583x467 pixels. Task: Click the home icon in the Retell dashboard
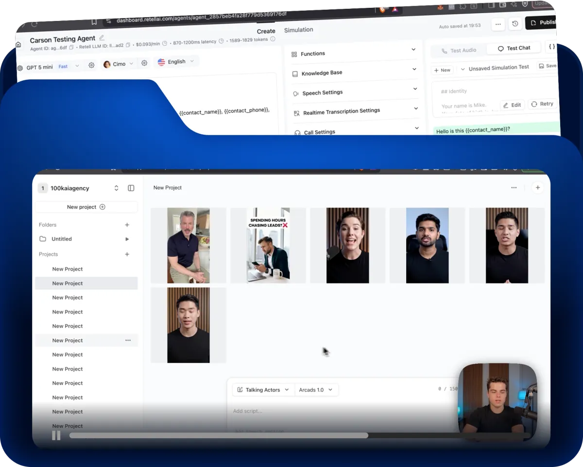18,45
